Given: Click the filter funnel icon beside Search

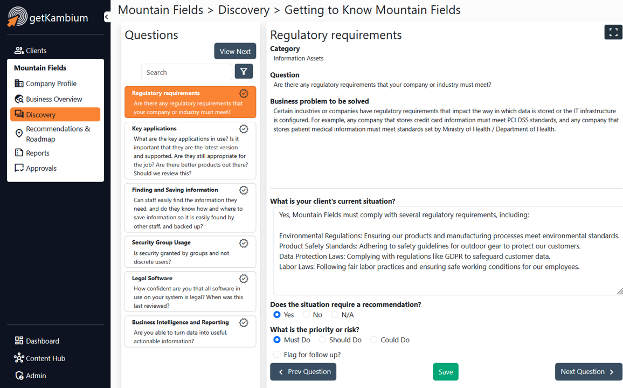Looking at the screenshot, I should click(244, 72).
